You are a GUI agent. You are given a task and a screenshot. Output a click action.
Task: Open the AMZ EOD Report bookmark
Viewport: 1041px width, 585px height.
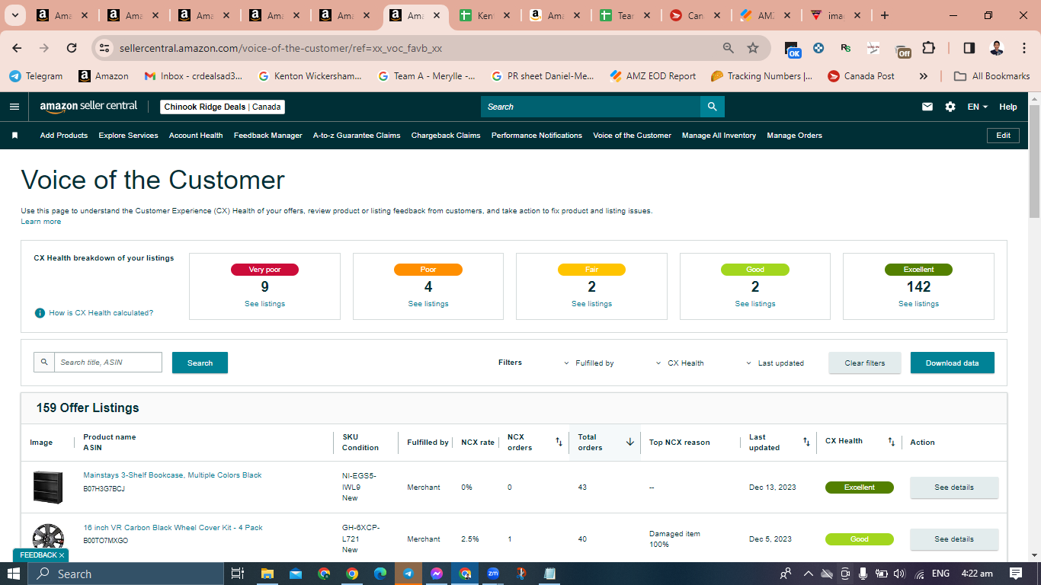(653, 76)
